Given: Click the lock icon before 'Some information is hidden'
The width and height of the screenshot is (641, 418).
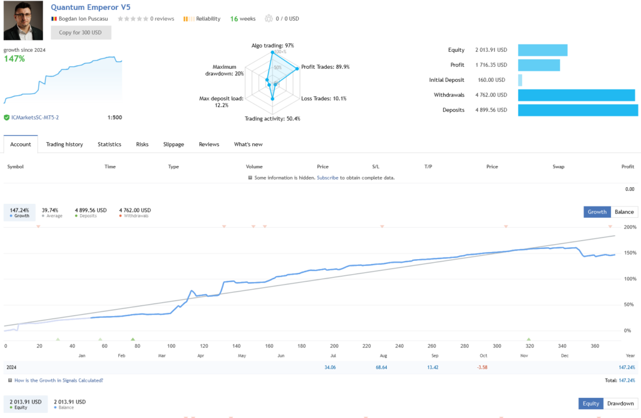Looking at the screenshot, I should [x=250, y=178].
